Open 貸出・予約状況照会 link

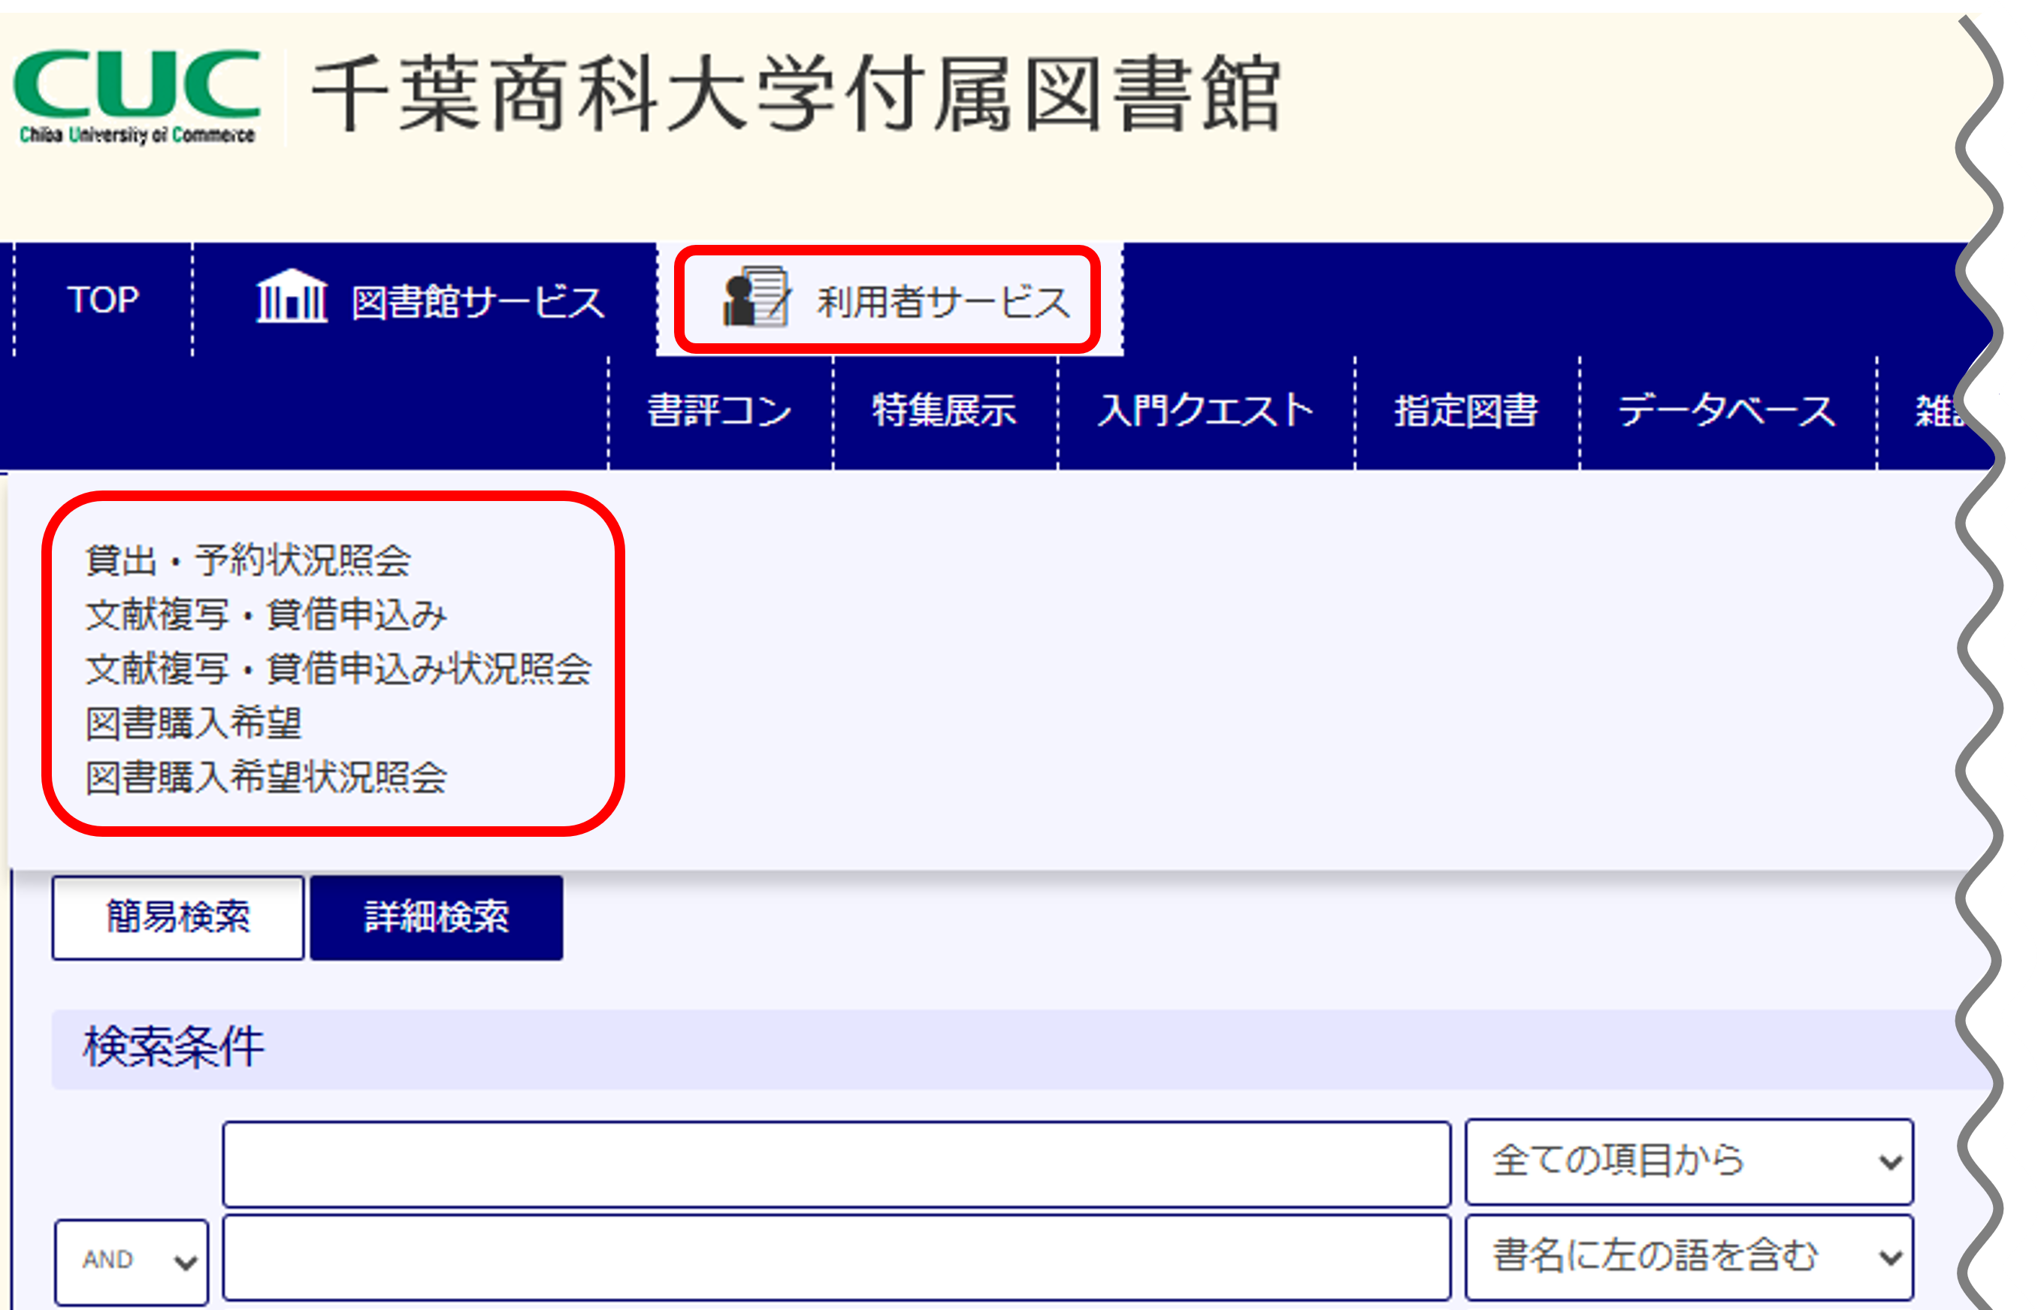tap(248, 560)
